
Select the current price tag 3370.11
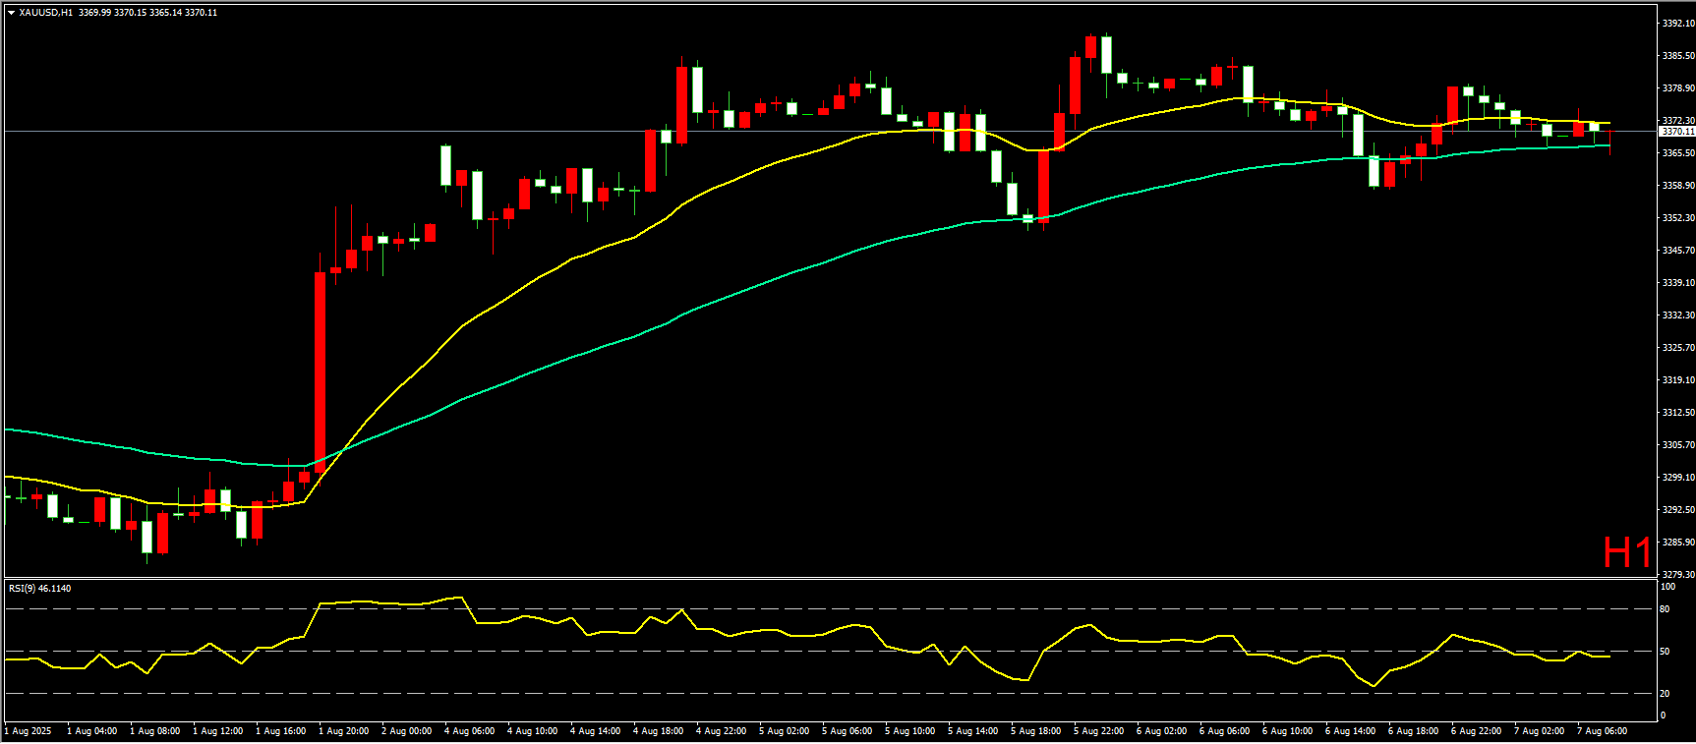1677,132
